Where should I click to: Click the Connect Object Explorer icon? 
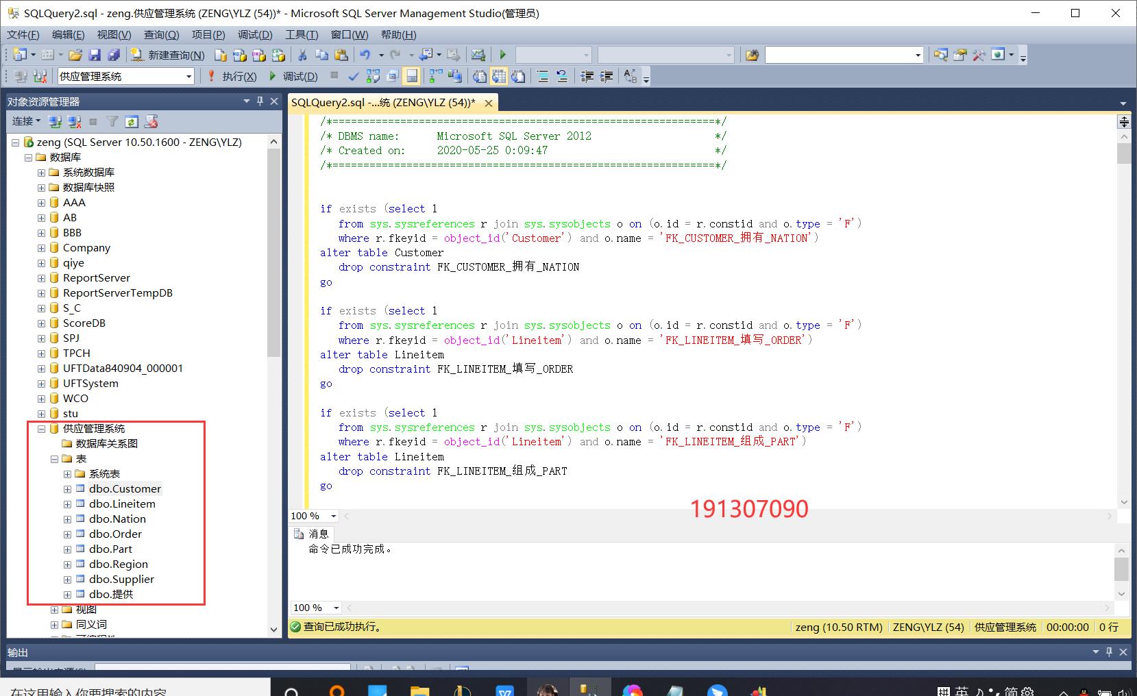[x=56, y=121]
